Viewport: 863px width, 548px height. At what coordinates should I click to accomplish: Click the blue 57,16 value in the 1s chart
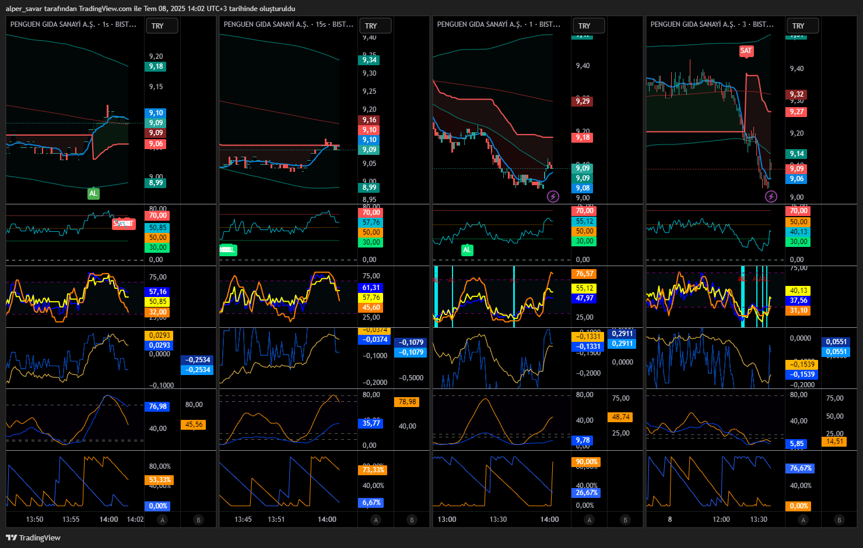coord(157,292)
